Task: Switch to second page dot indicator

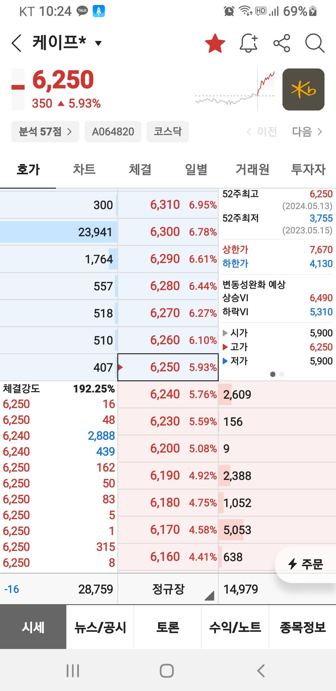Action: [x=282, y=375]
